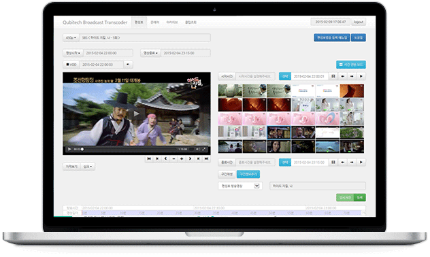Click the white button left of the cyan segment button
430x257 pixels.
[227, 174]
